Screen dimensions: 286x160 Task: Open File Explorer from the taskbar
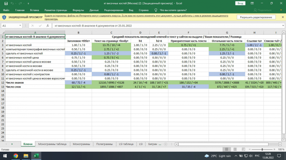click(26, 156)
